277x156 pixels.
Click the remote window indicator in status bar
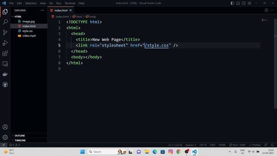[x=3, y=145]
